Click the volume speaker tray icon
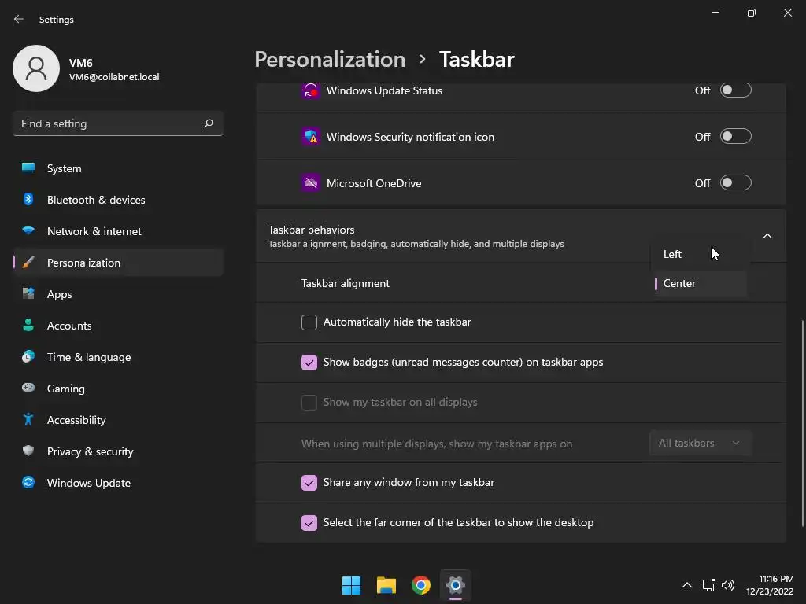This screenshot has width=806, height=604. tap(728, 585)
